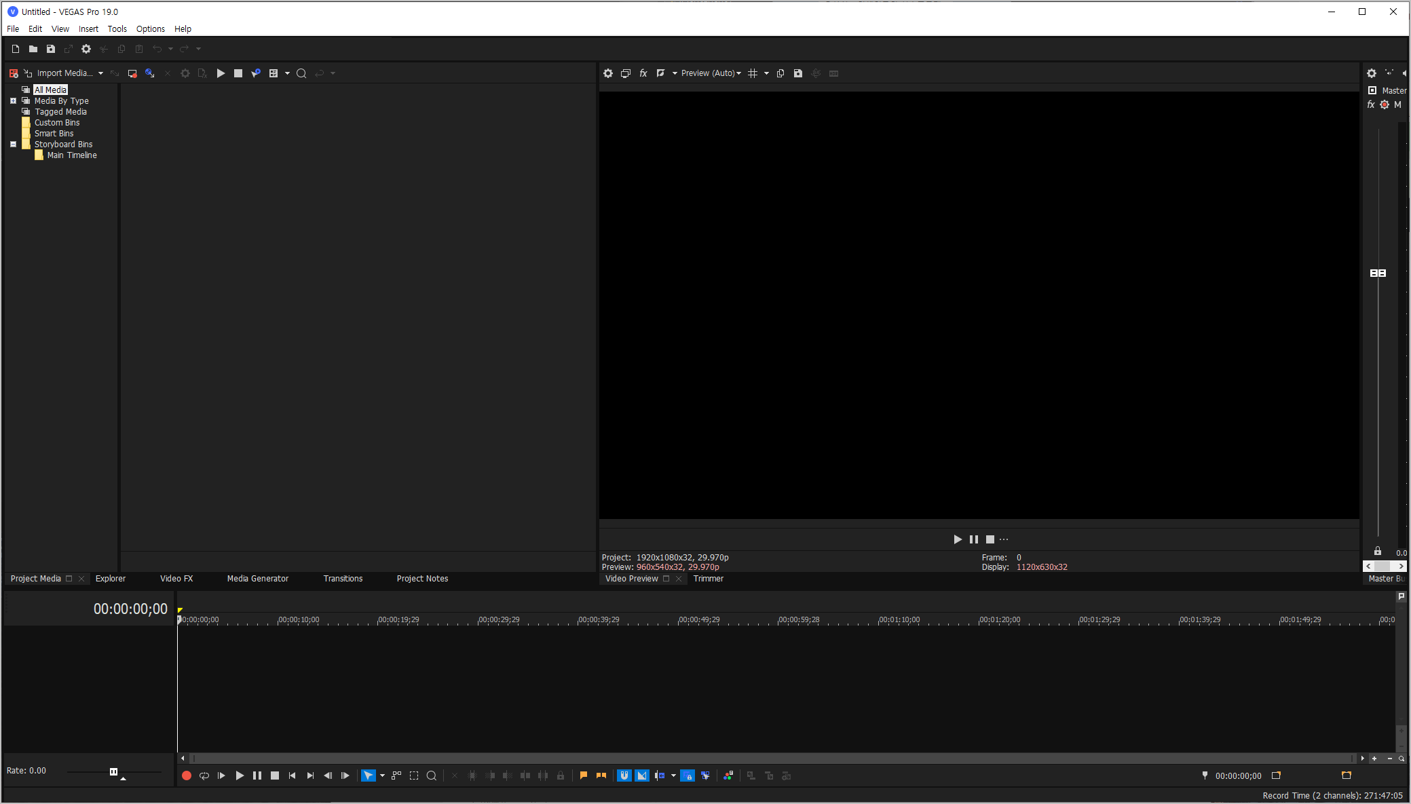Enable Snapping magnet icon
The height and width of the screenshot is (804, 1411).
[624, 776]
